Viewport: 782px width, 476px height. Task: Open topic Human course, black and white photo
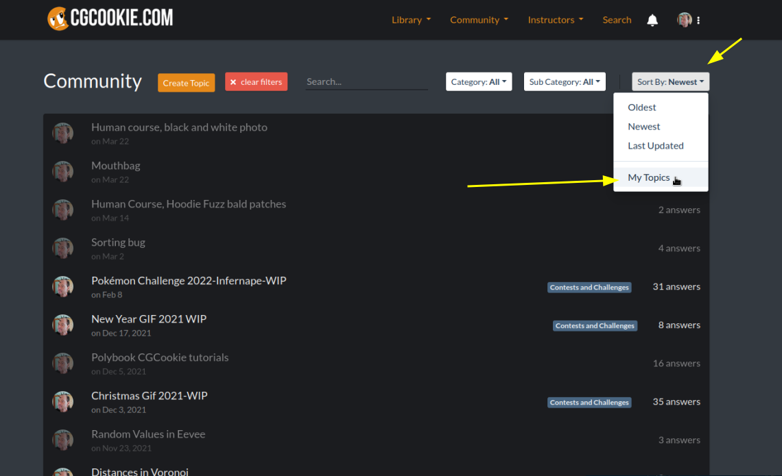click(x=179, y=127)
